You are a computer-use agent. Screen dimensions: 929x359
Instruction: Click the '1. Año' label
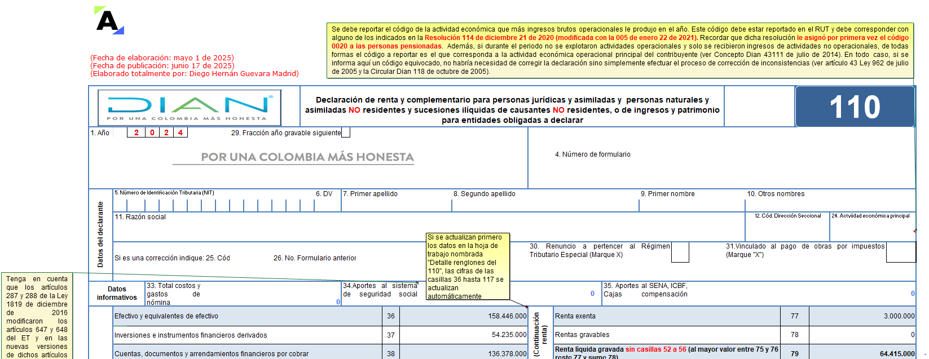point(100,133)
